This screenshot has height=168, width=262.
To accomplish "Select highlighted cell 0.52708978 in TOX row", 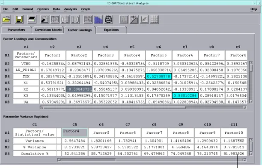I will [158, 77].
